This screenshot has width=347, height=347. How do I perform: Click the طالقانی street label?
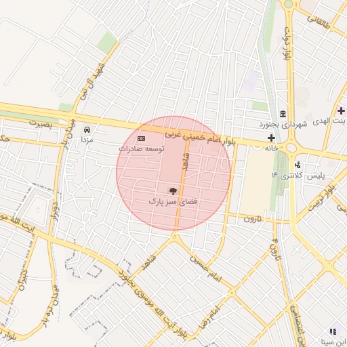319,22
